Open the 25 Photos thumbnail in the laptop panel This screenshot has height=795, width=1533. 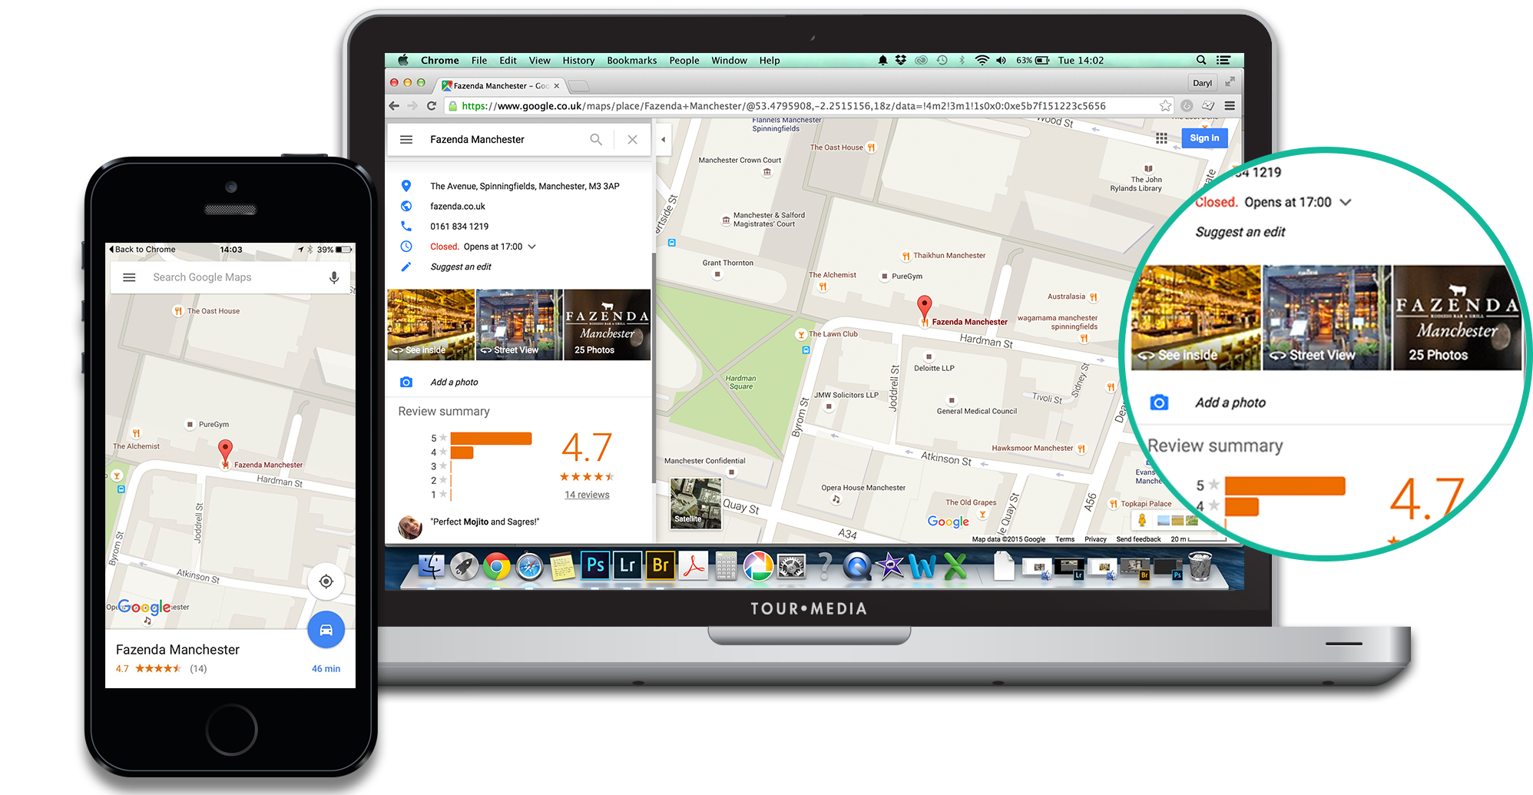click(x=608, y=325)
